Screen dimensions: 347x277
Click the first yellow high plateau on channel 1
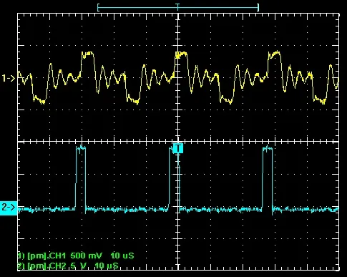click(87, 54)
